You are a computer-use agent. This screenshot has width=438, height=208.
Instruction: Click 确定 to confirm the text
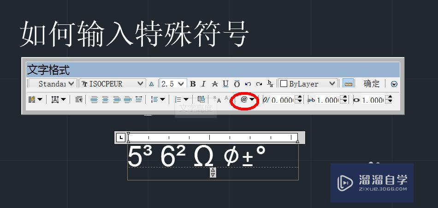pos(372,84)
